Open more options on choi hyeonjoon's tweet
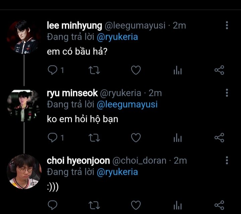Screen dimensions: 241x214 coord(227,160)
